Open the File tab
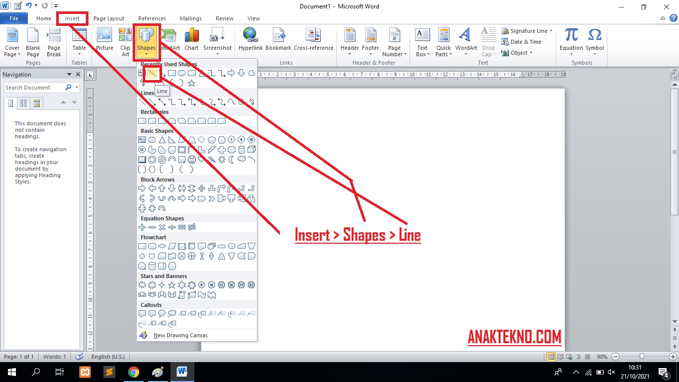The height and width of the screenshot is (382, 679). coord(14,18)
